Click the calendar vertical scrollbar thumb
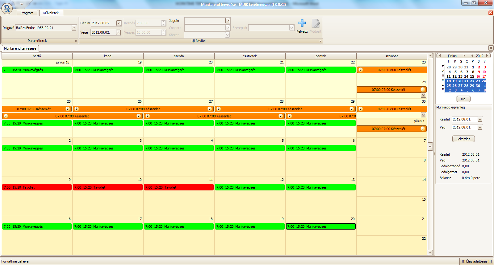The width and height of the screenshot is (494, 265). pos(430,146)
